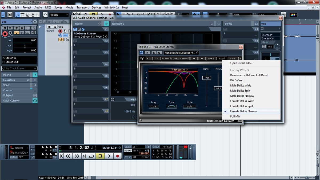Click the Waves logo in RDeEsser toolbar
Viewport: 320px width, 180px height.
(x=142, y=58)
